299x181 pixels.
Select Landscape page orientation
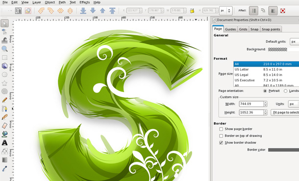click(x=285, y=91)
